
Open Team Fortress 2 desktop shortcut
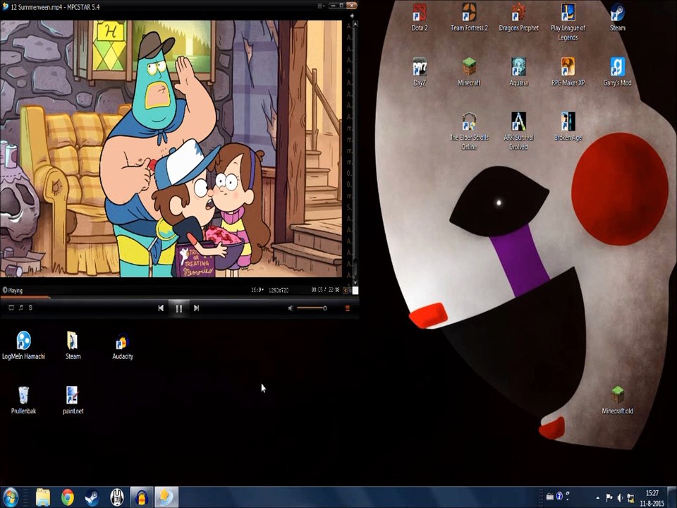[x=469, y=18]
